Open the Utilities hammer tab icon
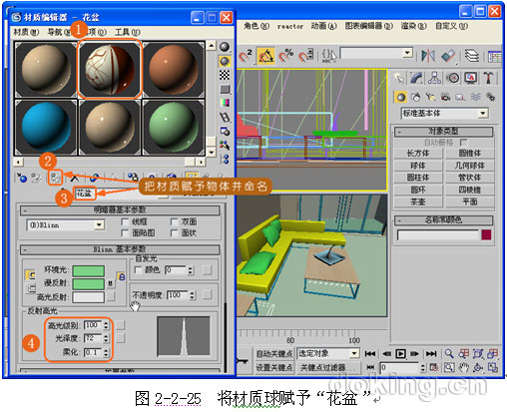507x412 pixels. 488,78
